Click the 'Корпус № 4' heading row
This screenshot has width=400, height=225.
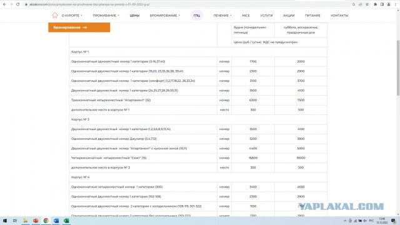[198, 177]
